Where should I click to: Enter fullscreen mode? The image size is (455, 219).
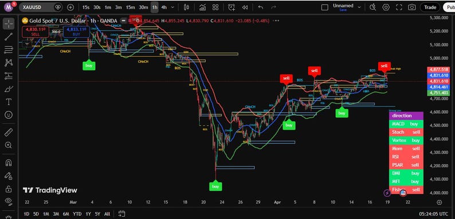pyautogui.click(x=399, y=7)
